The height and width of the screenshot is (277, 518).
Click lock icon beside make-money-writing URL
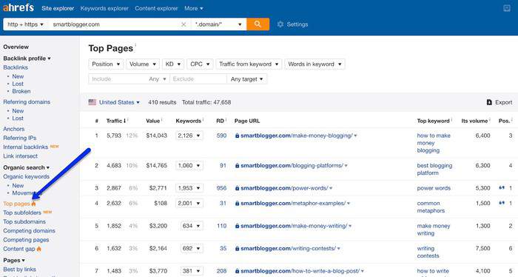(238, 226)
